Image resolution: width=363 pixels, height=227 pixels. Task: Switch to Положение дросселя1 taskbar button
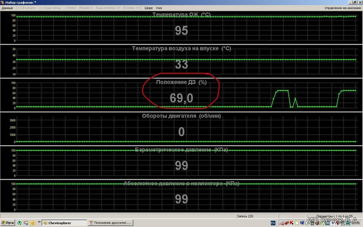111,223
